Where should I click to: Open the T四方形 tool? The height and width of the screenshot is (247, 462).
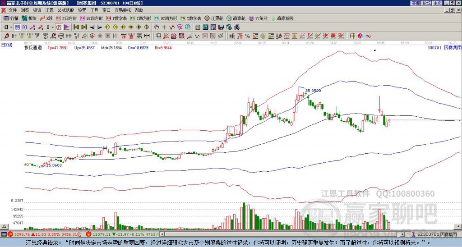click(x=141, y=18)
